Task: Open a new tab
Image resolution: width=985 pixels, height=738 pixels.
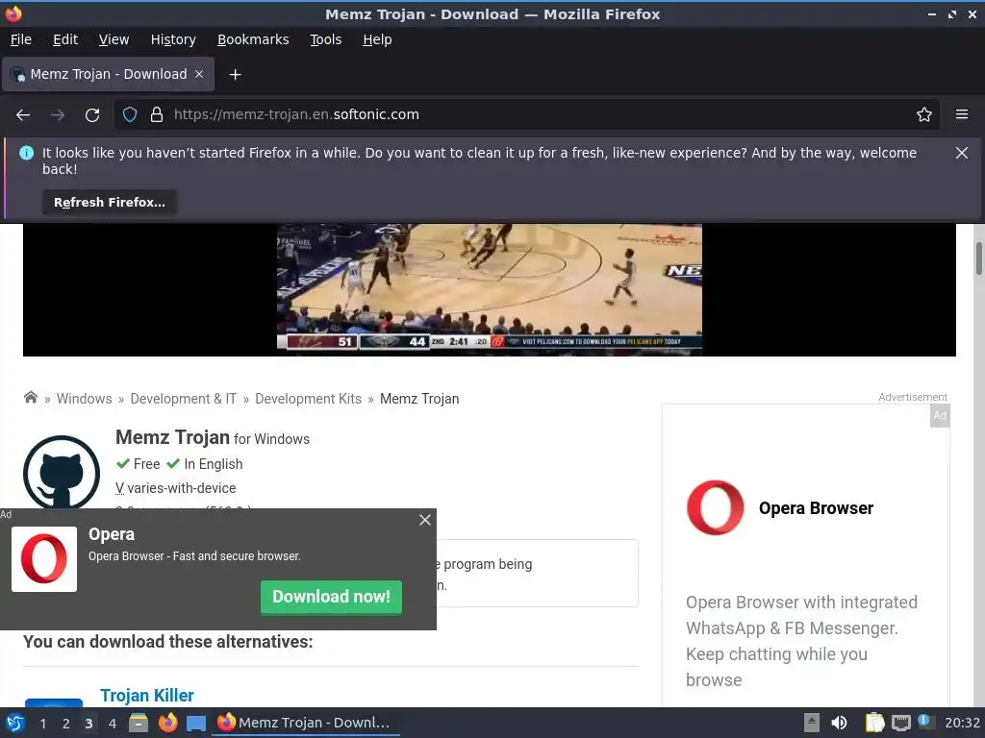Action: pos(235,75)
